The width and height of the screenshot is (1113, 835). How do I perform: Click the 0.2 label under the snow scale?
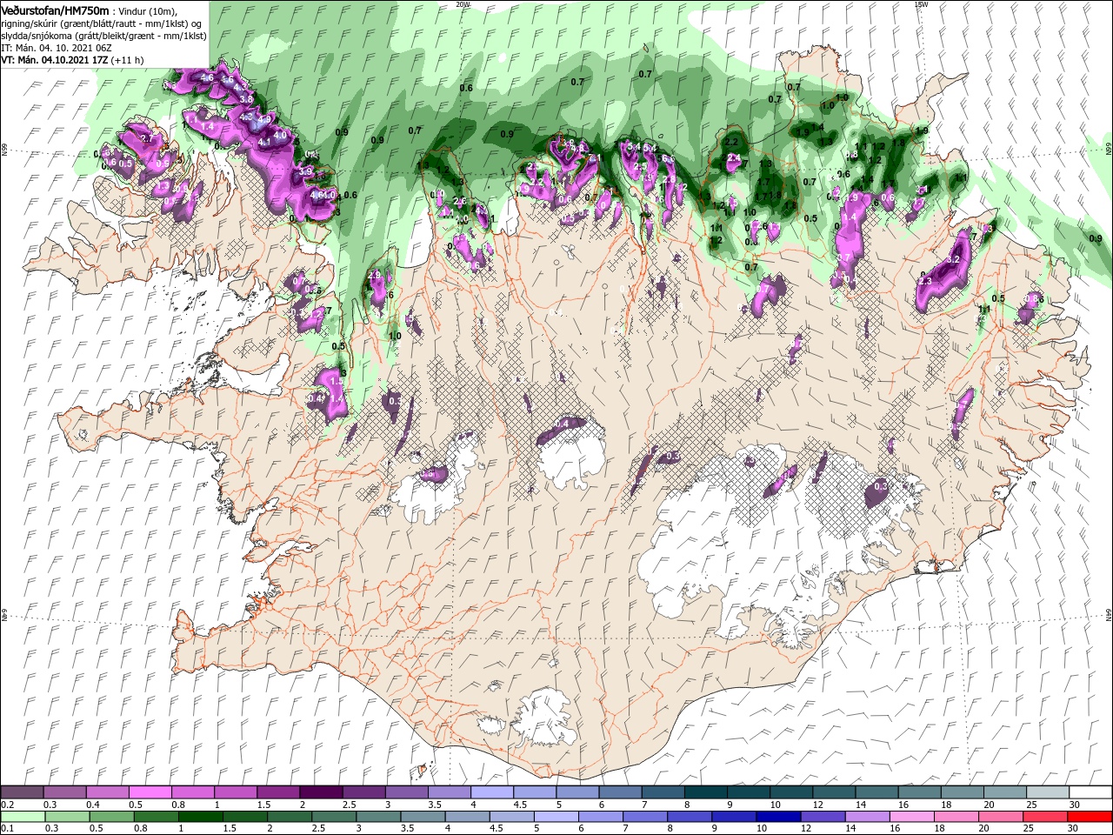pyautogui.click(x=7, y=805)
